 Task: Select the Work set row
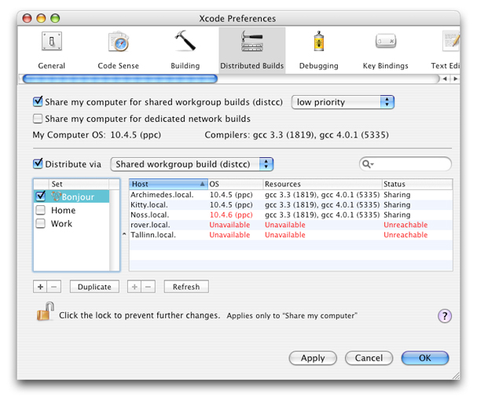72,223
